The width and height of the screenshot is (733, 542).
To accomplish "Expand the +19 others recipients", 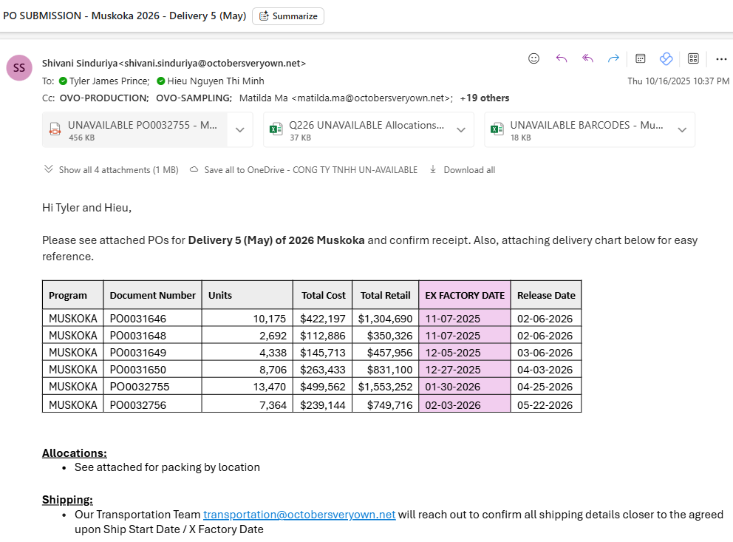I will click(485, 98).
